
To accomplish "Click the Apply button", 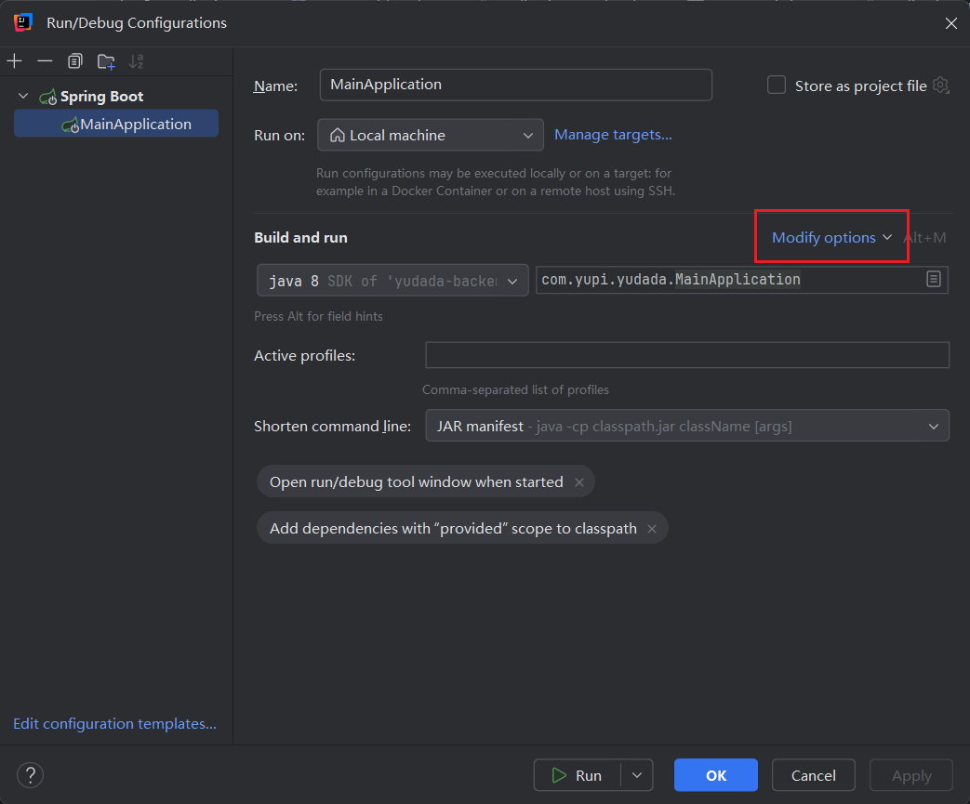I will (911, 775).
